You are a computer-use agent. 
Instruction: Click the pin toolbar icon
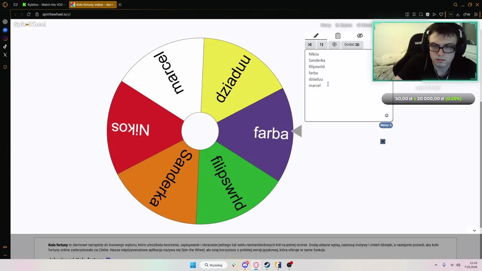pyautogui.click(x=414, y=14)
